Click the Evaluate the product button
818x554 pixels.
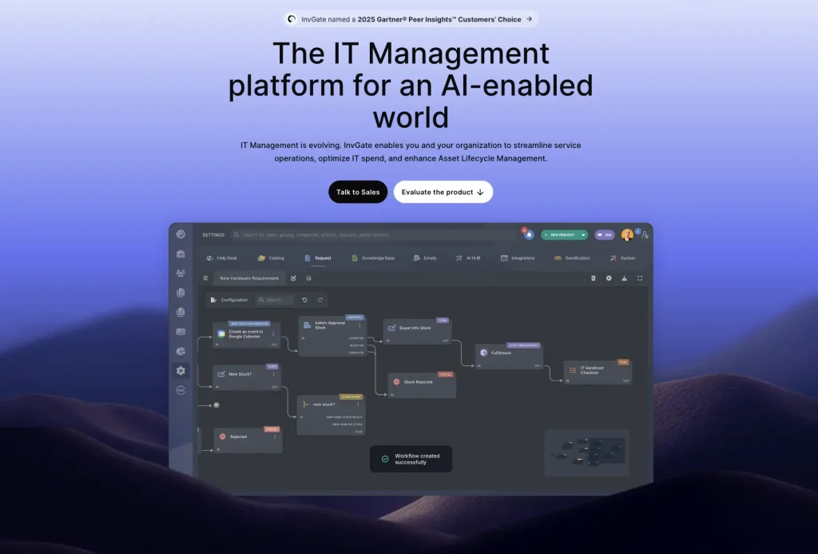tap(443, 192)
